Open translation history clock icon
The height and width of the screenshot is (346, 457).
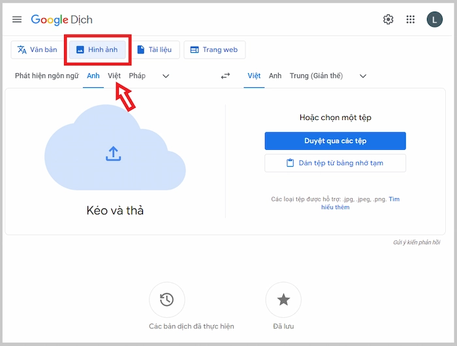pos(167,300)
